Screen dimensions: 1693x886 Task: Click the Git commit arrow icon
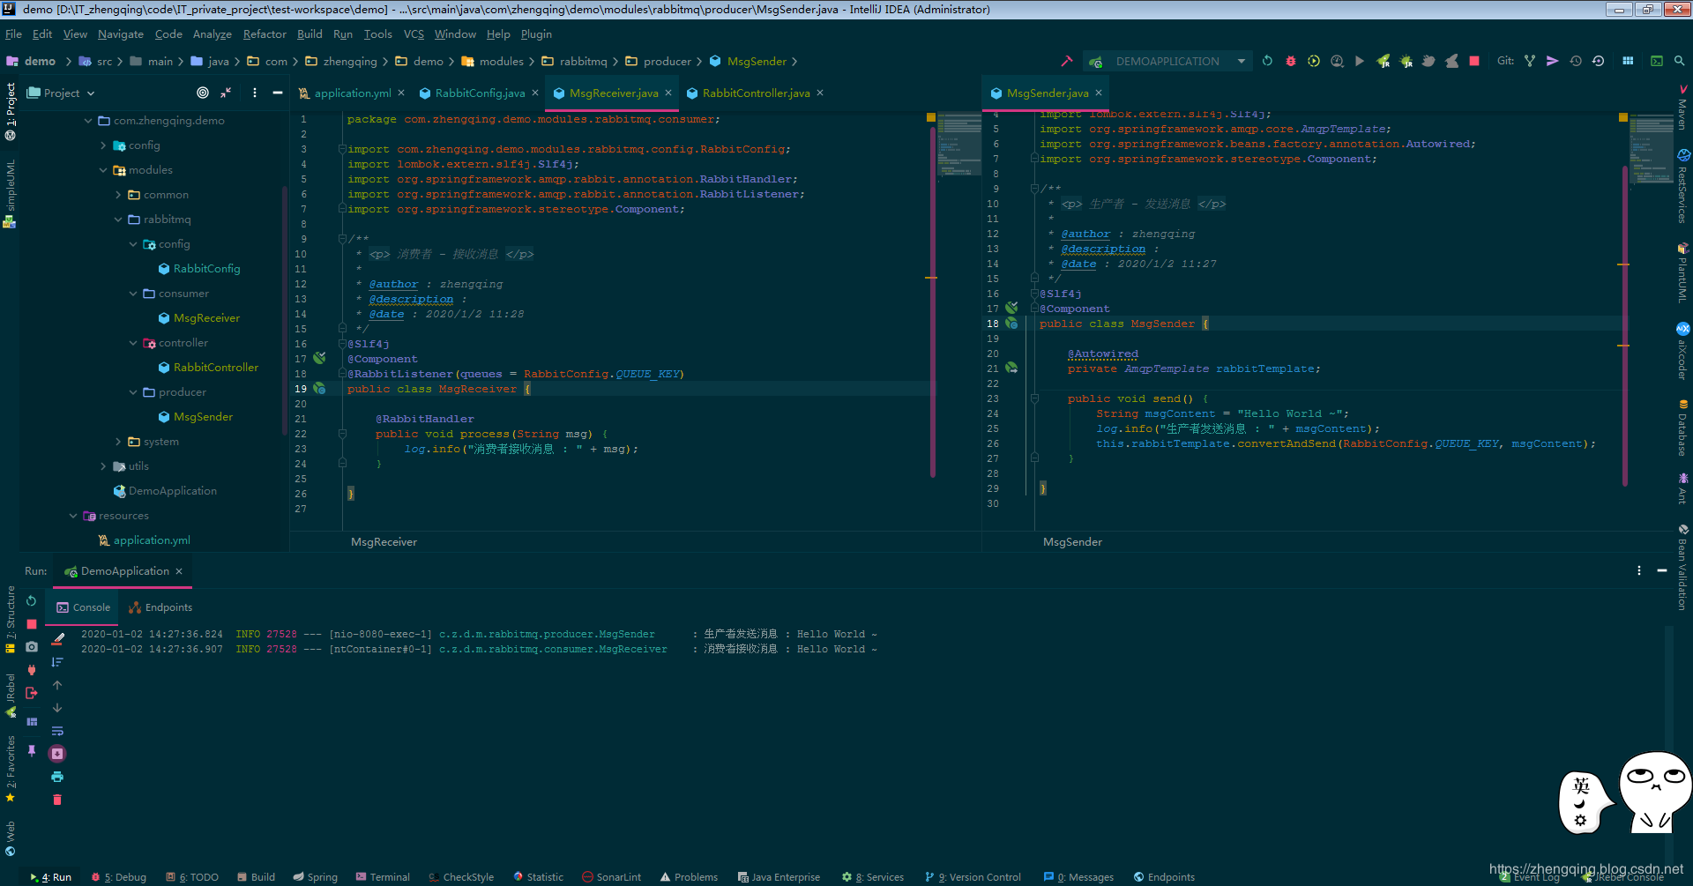(x=1552, y=61)
